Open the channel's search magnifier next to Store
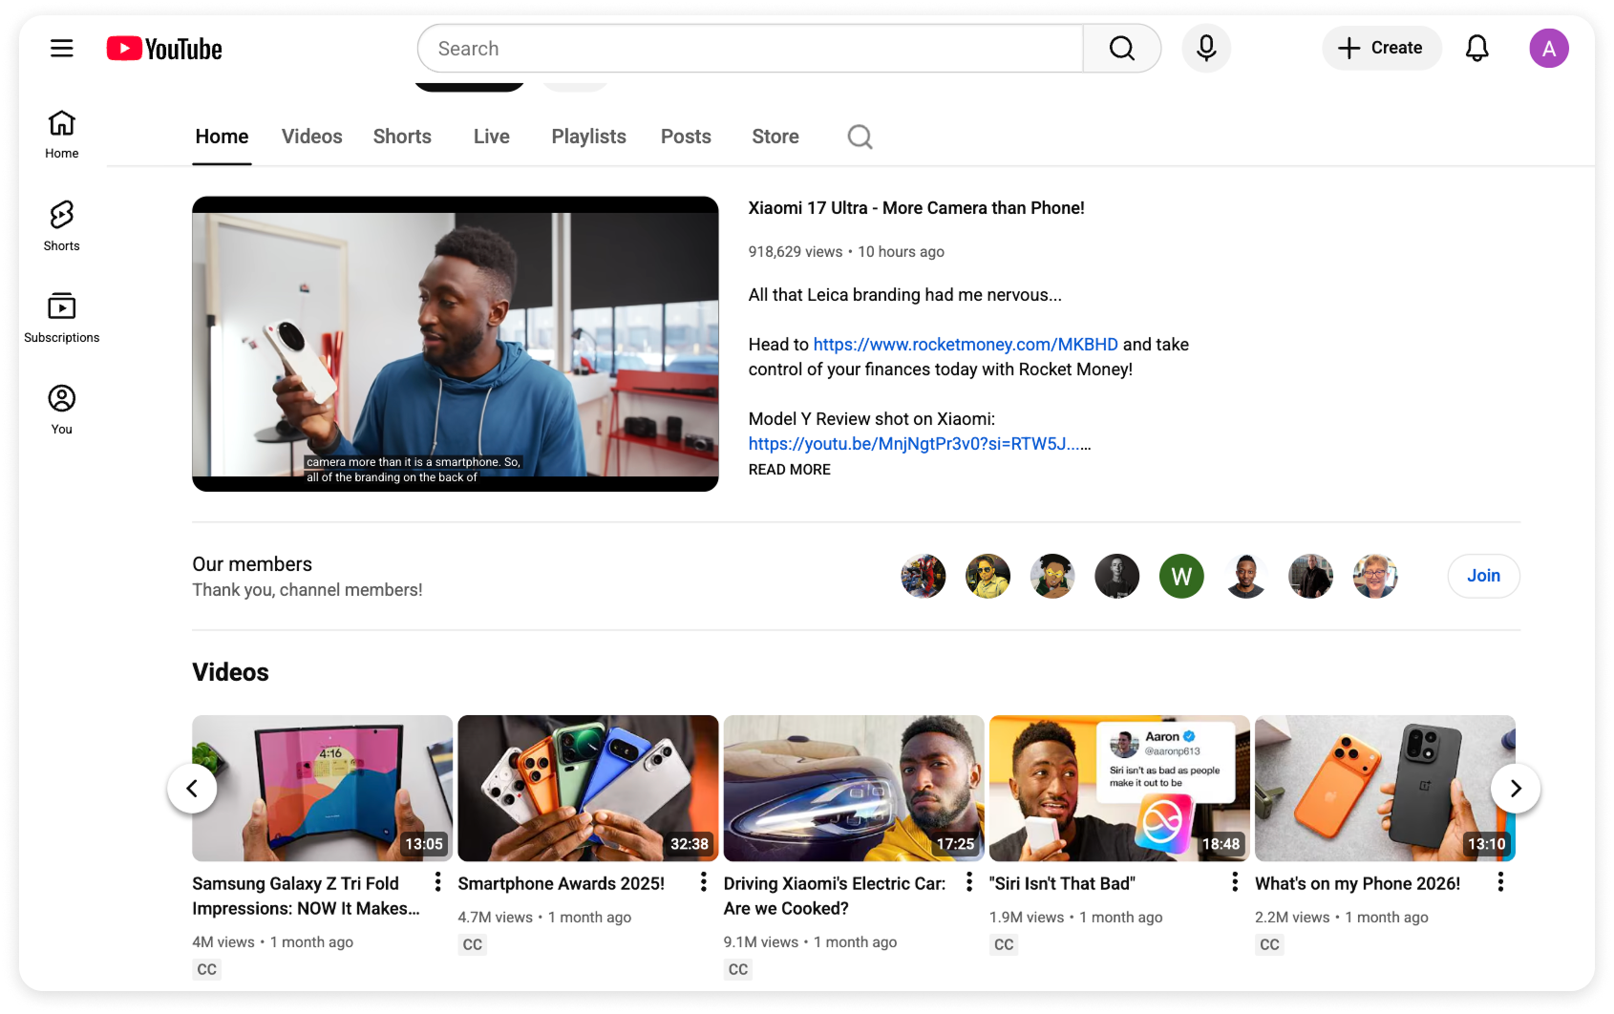This screenshot has width=1614, height=1014. (x=859, y=136)
